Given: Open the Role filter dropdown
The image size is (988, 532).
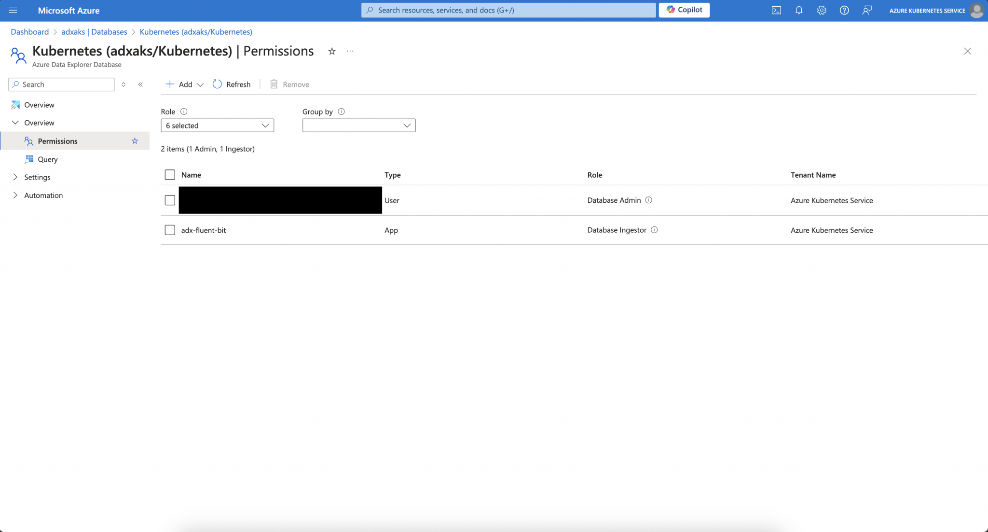Looking at the screenshot, I should [x=217, y=126].
